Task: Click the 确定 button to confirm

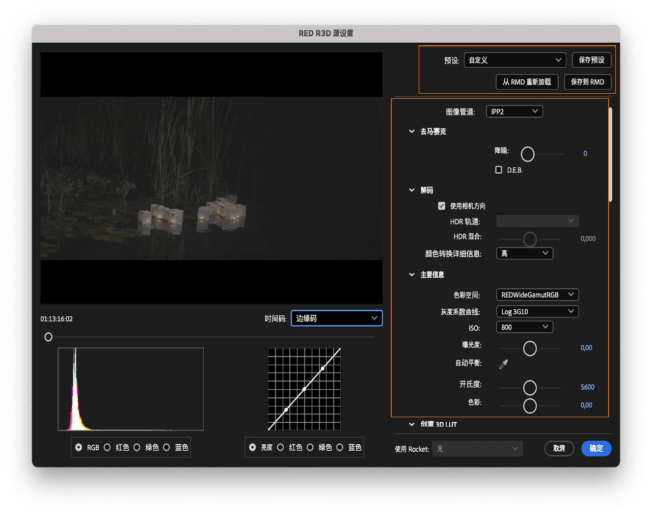Action: [596, 448]
